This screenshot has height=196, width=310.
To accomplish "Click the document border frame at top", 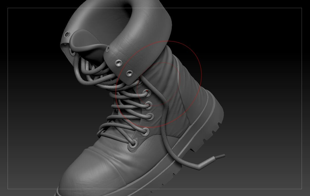I will 152,8.
